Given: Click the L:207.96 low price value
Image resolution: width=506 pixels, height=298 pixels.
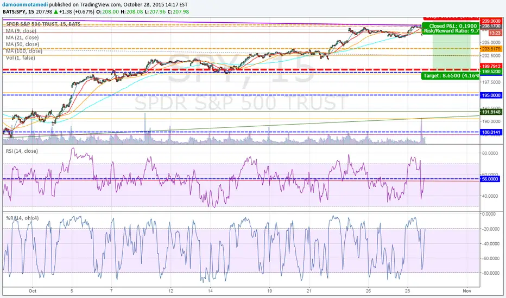Looking at the screenshot, I should (x=155, y=11).
